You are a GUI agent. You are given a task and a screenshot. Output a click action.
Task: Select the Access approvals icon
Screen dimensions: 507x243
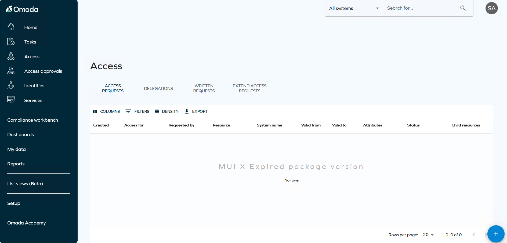click(11, 71)
